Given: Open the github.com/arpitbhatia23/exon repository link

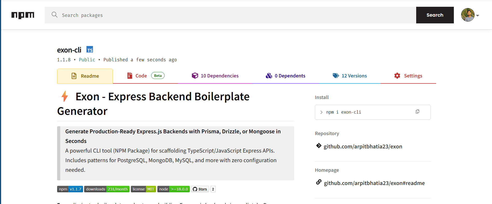Looking at the screenshot, I should [363, 147].
